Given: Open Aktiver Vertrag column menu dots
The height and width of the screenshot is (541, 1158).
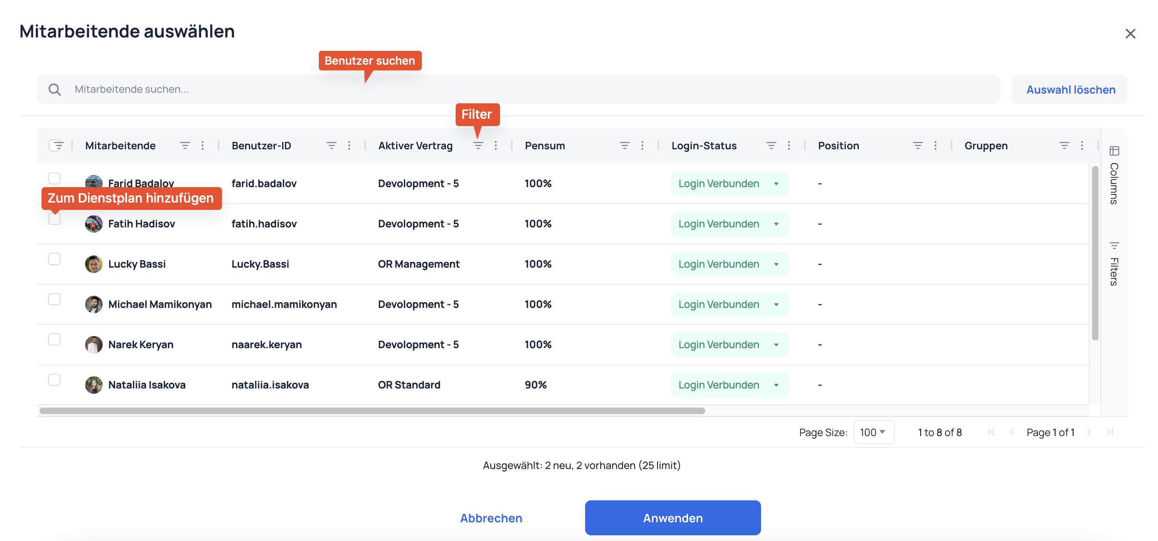Looking at the screenshot, I should point(496,146).
